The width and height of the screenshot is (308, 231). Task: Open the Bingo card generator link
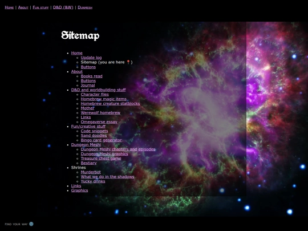click(101, 140)
